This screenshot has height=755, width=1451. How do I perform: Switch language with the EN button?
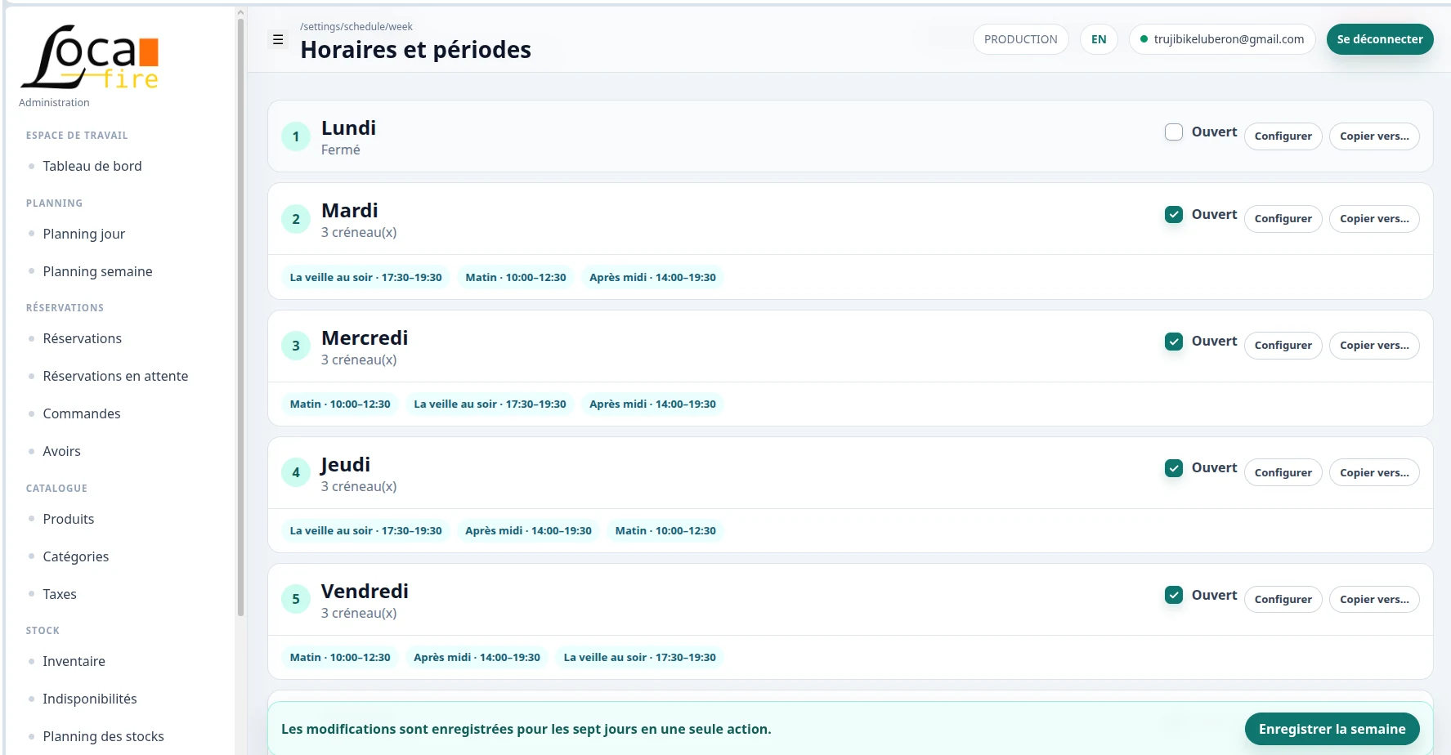click(x=1099, y=39)
